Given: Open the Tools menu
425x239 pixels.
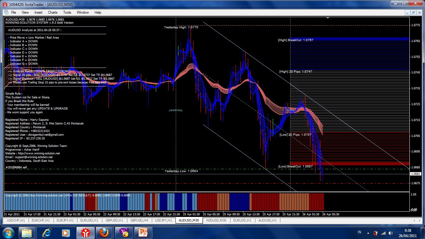Looking at the screenshot, I should coord(67,12).
